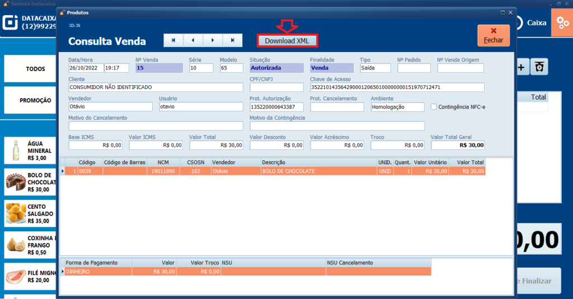Close the dialog with Fechar button

pos(493,35)
